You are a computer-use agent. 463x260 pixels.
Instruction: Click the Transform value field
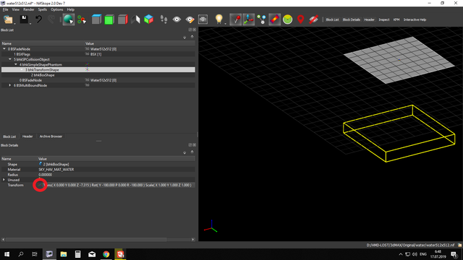[x=116, y=185]
